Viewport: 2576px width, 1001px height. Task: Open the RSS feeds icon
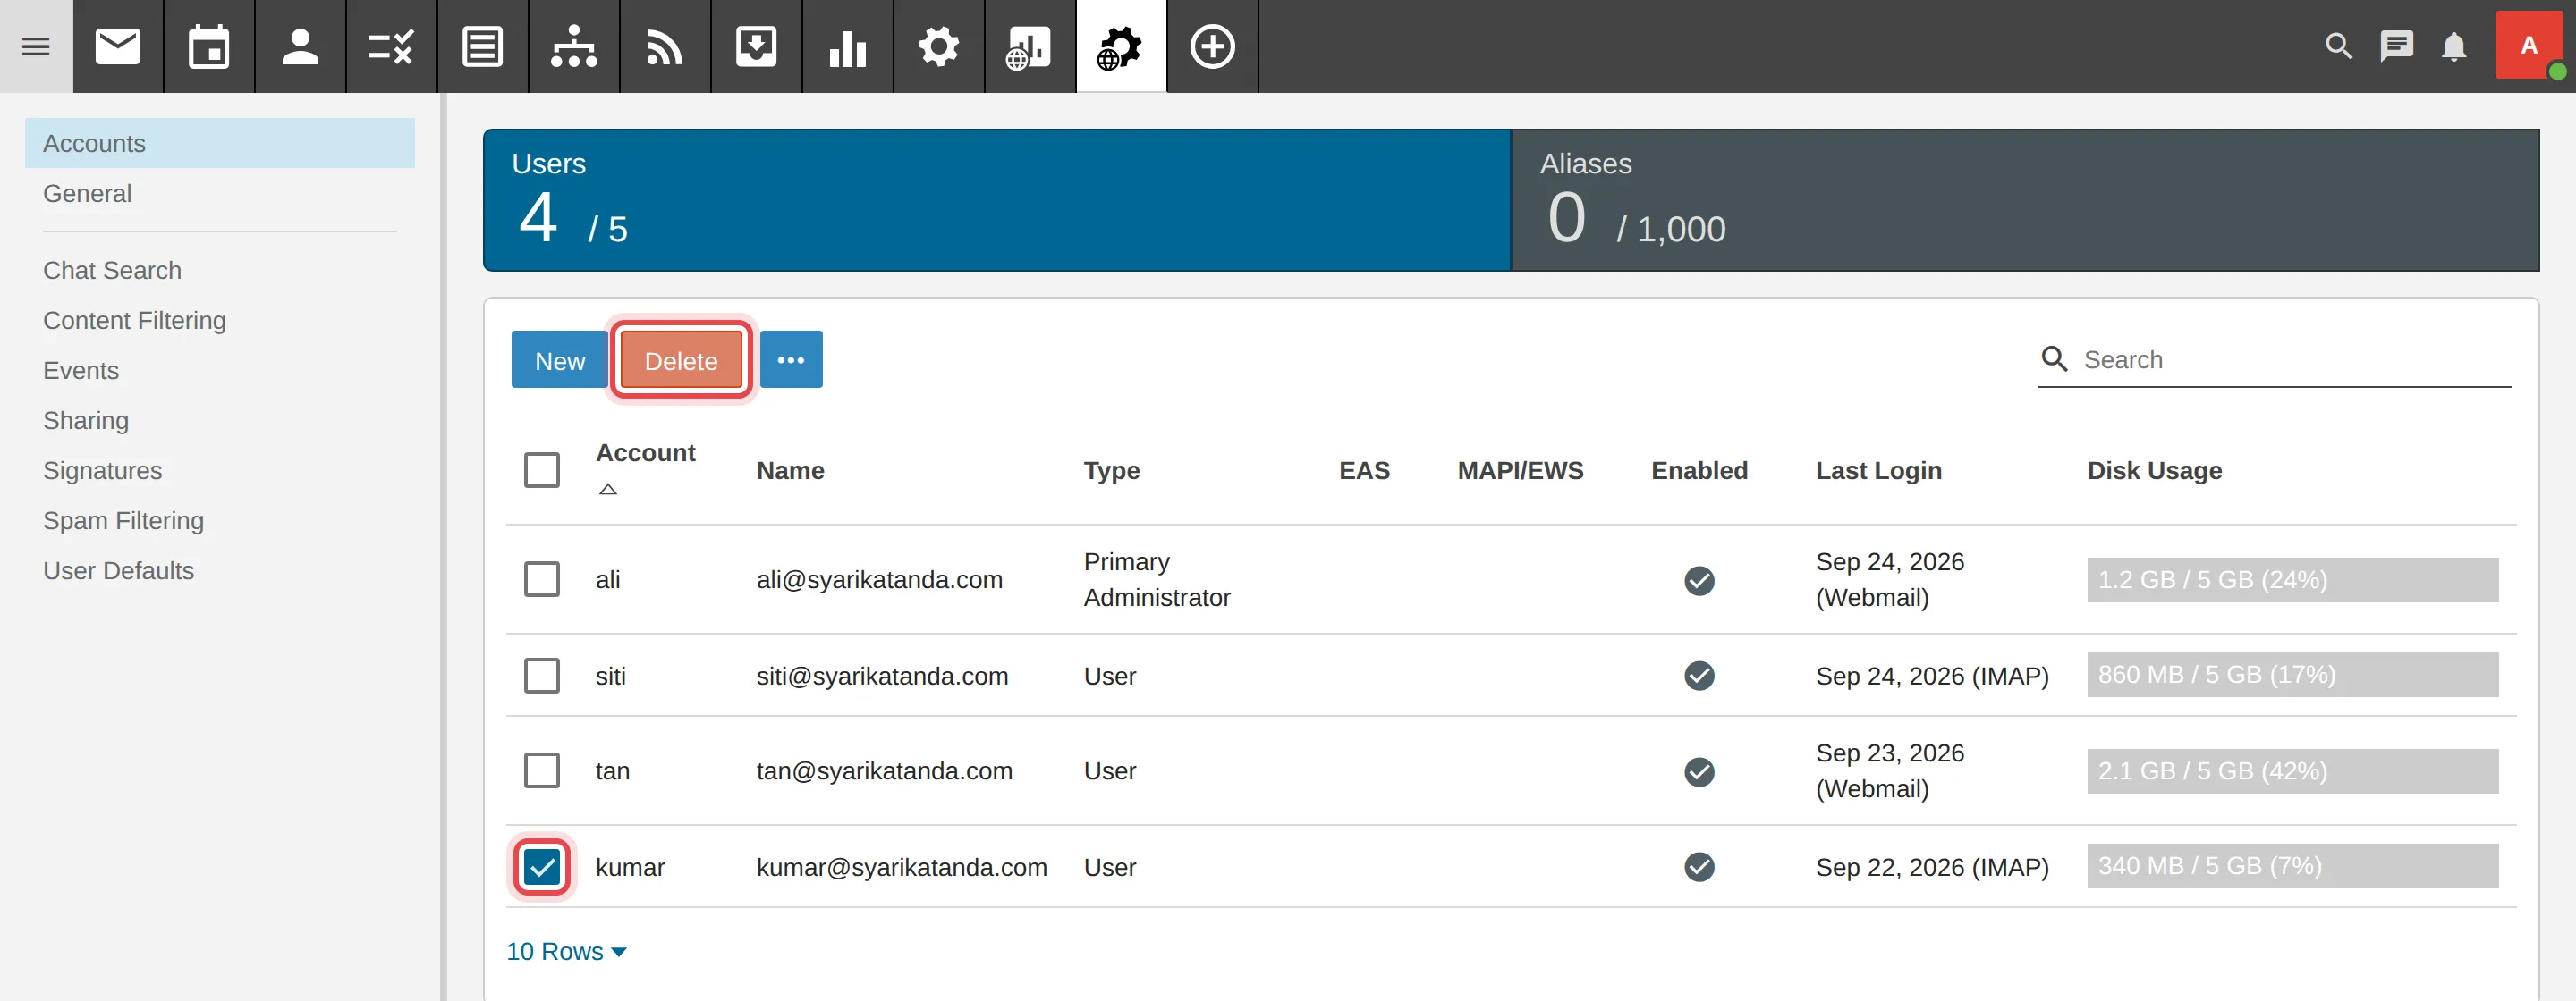click(665, 46)
